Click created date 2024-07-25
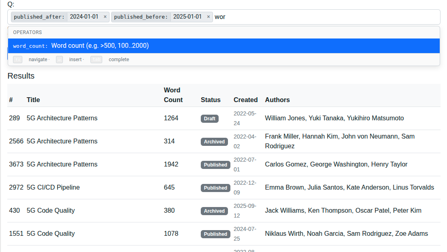447x252 pixels. 245,234
